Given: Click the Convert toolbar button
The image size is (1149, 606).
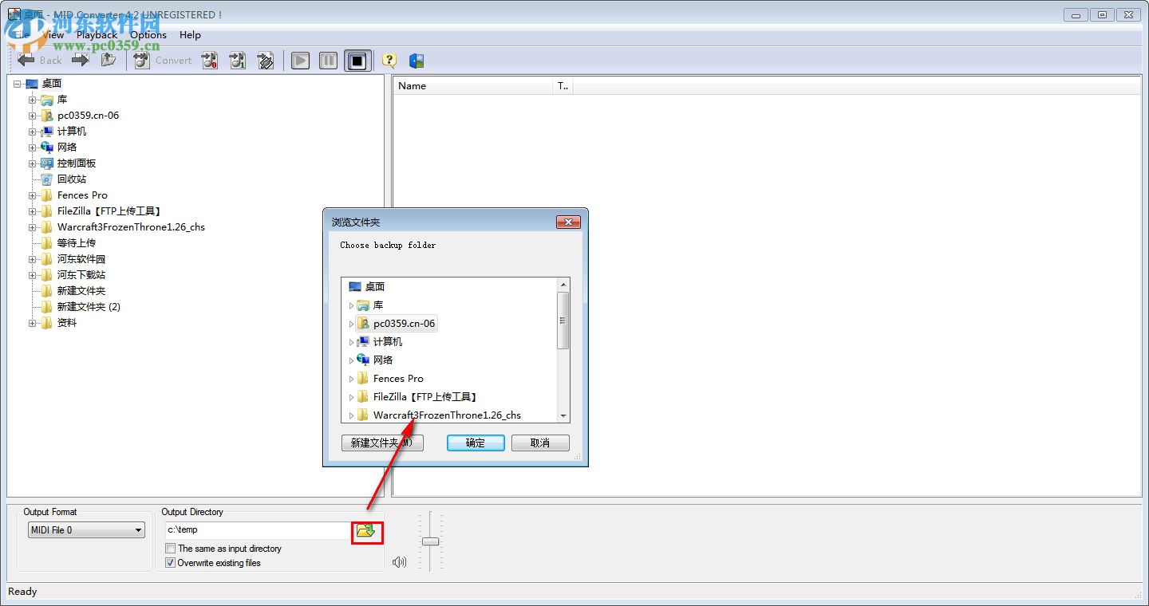Looking at the screenshot, I should [x=164, y=61].
